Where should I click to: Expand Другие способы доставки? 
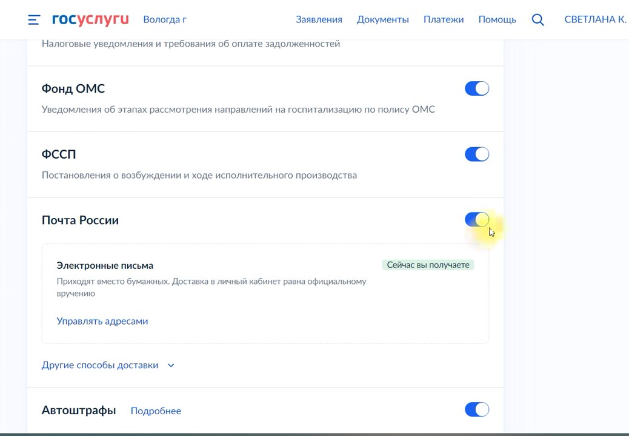point(108,365)
